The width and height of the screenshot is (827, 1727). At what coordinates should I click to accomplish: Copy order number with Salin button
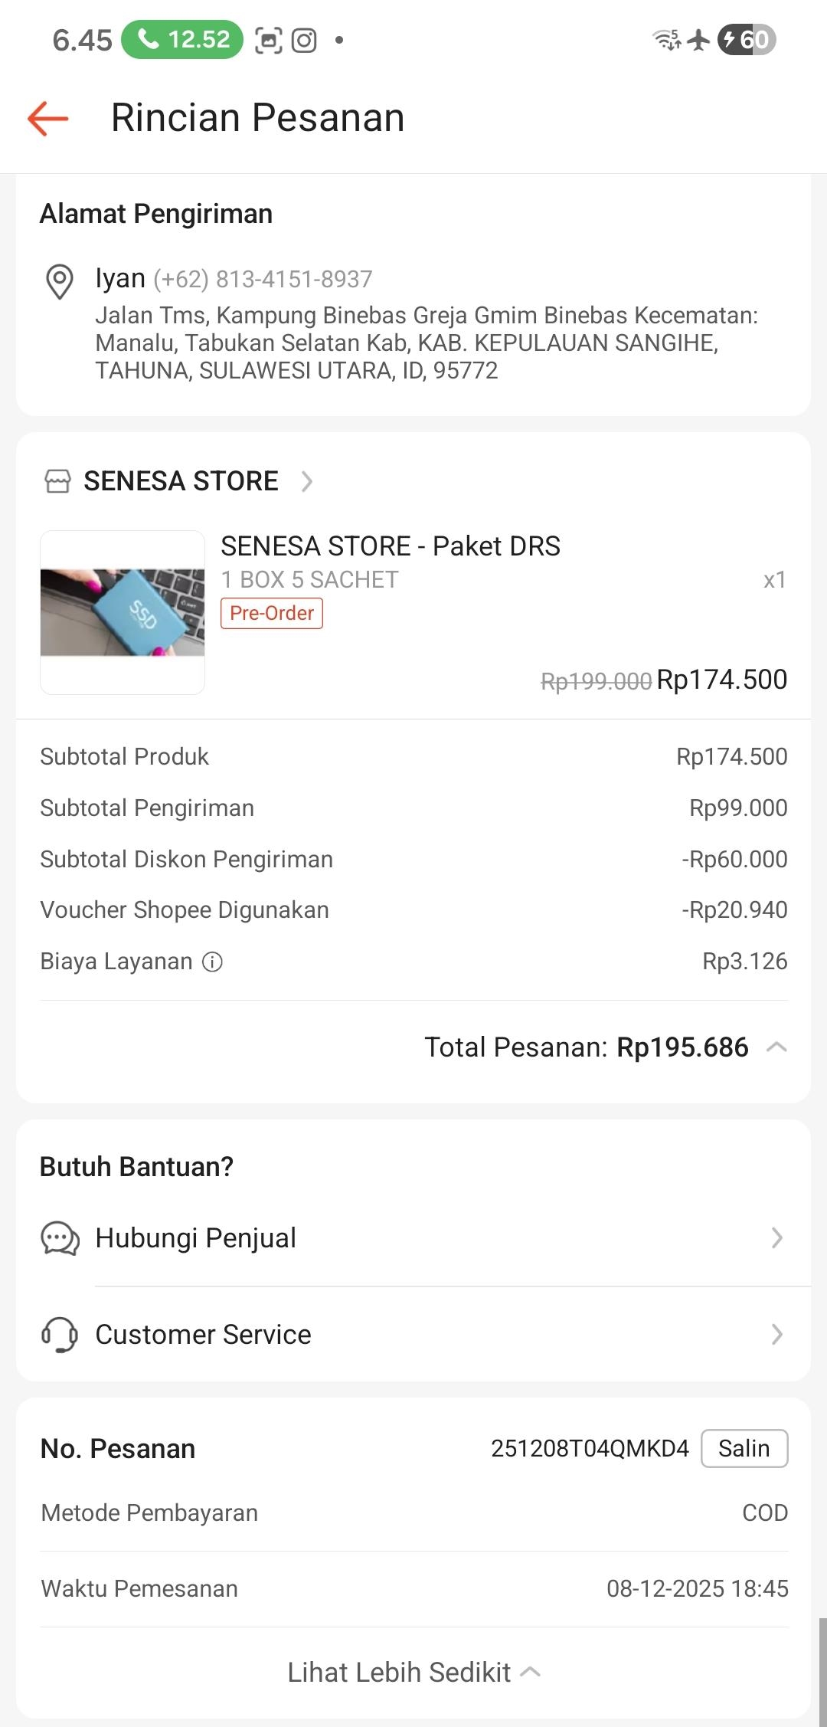point(744,1449)
